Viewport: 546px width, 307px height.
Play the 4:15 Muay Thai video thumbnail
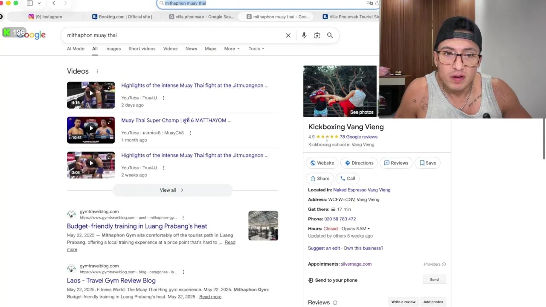(91, 95)
